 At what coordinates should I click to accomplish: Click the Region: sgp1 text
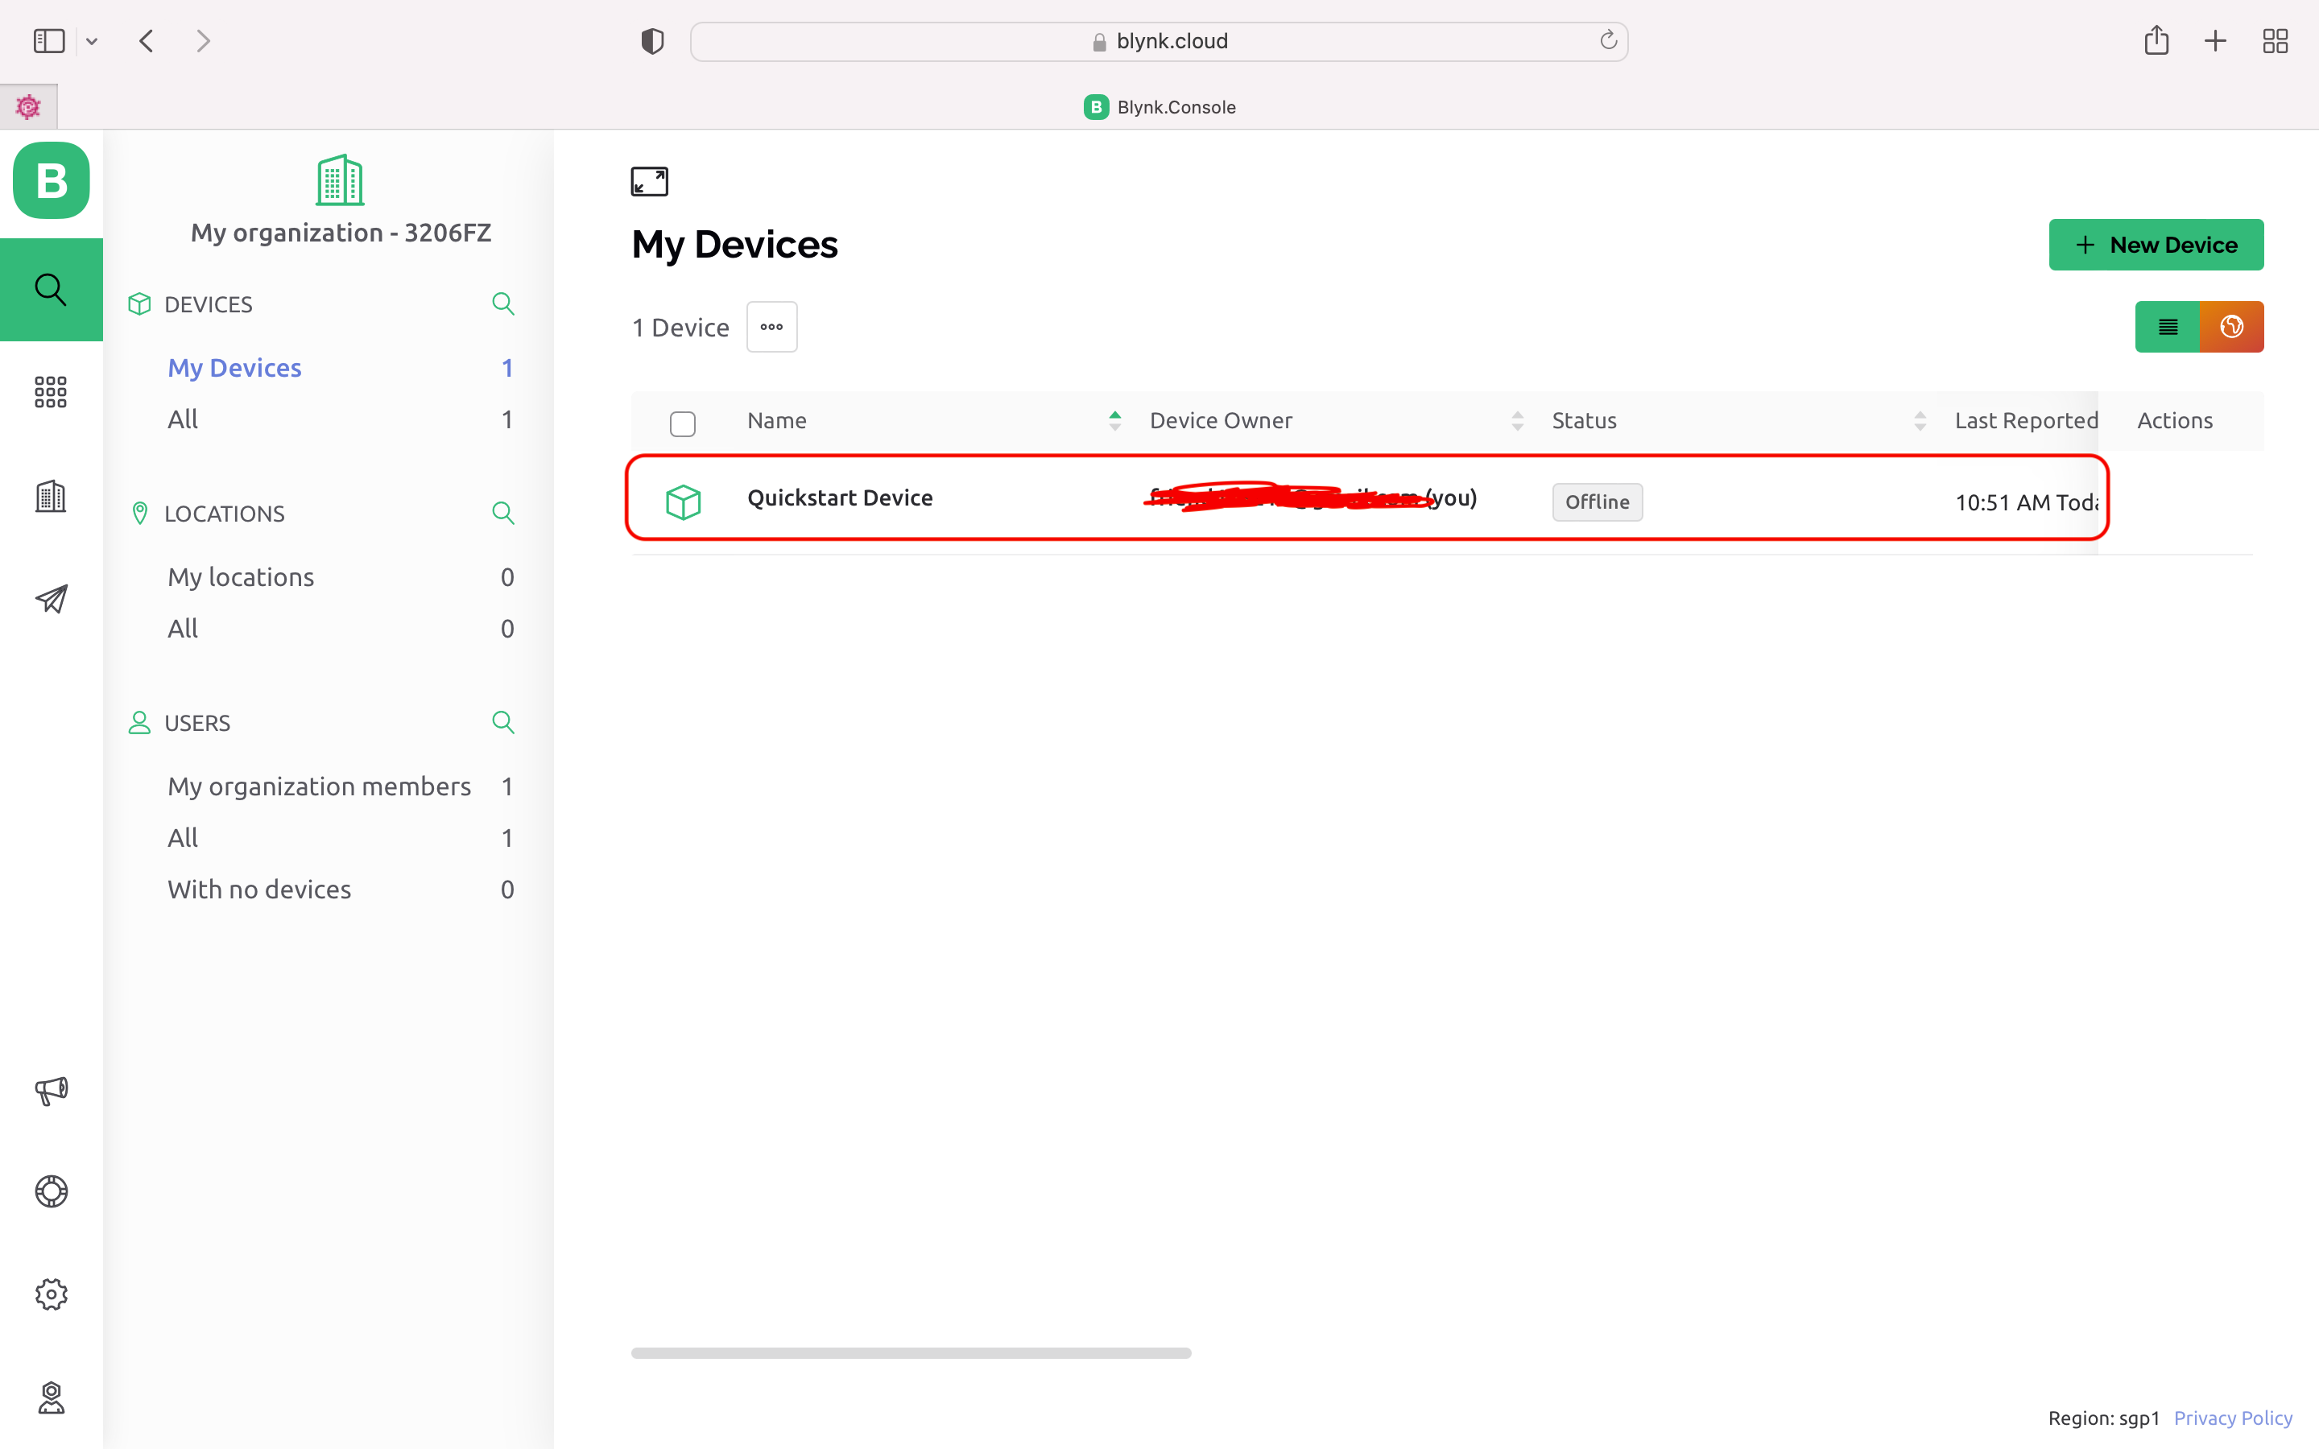2103,1418
